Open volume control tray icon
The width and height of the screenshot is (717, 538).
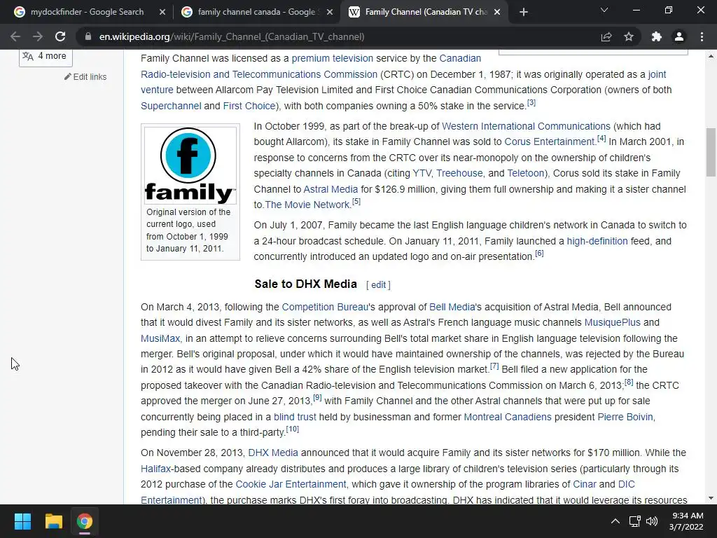click(652, 521)
